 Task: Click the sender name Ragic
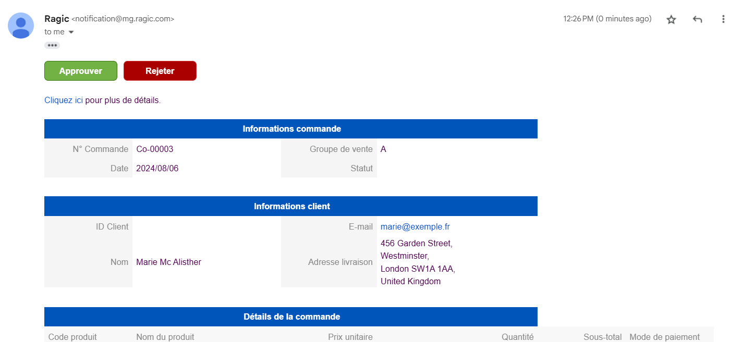coord(57,19)
